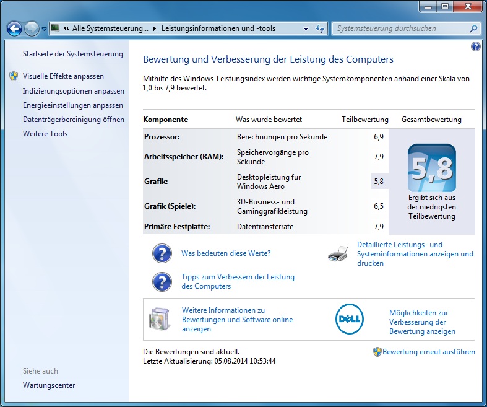Open Weitere Tools
This screenshot has height=407, width=487.
45,134
